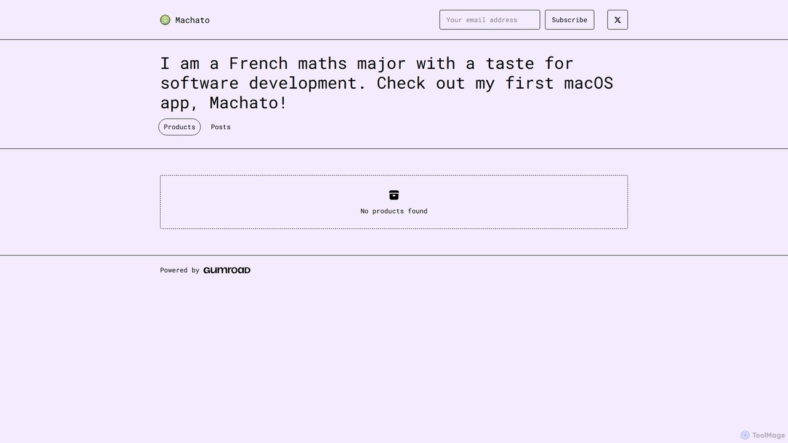The width and height of the screenshot is (788, 443).
Task: Click the Gumroad logo in footer
Action: pos(227,270)
